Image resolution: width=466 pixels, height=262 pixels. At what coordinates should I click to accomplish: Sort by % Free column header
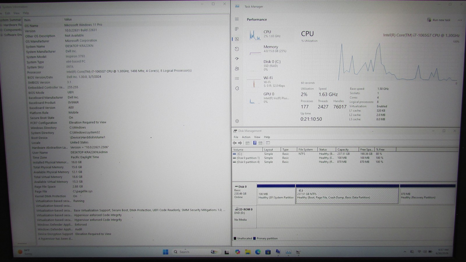(x=385, y=150)
